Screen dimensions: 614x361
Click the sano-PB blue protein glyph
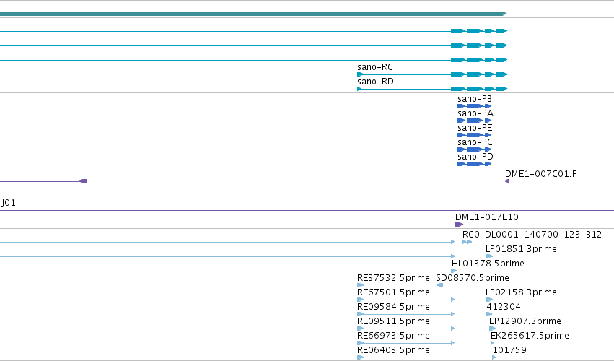coord(474,106)
